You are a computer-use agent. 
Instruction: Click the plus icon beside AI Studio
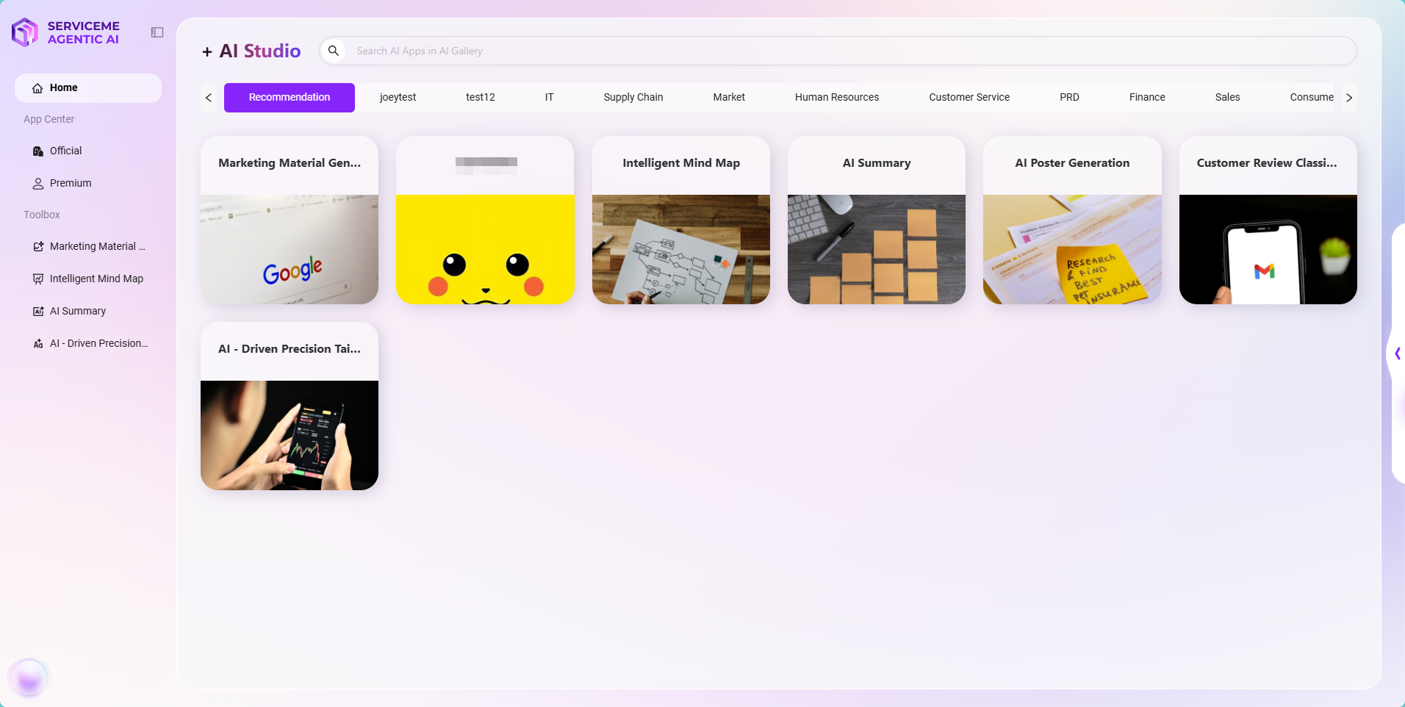[207, 51]
